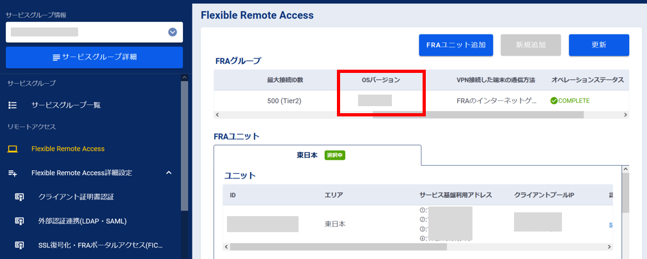Click the greyed-out 新規追加 button
The height and width of the screenshot is (259, 647).
tap(531, 45)
